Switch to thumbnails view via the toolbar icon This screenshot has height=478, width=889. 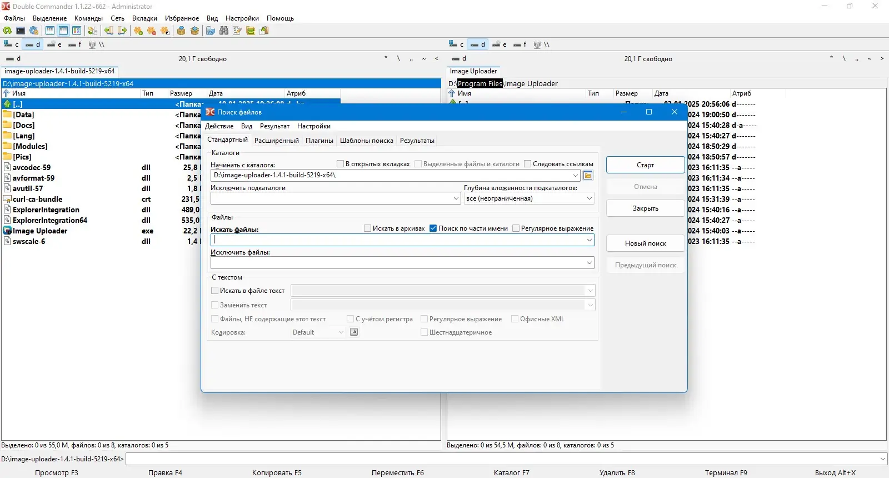coord(77,31)
